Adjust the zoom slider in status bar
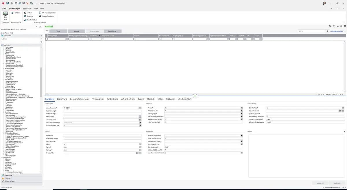The height and width of the screenshot is (190, 347). pyautogui.click(x=331, y=188)
